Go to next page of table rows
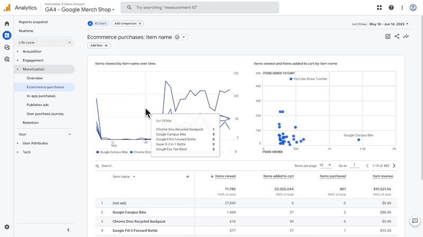Screen dimensions: 423x237 coord(394,166)
